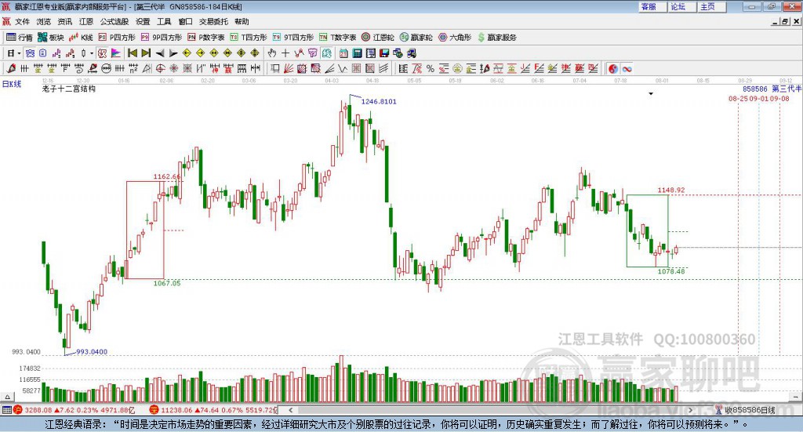Screen dimensions: 803x432
Task: Select the pencil drawing tool
Action: click(11, 68)
